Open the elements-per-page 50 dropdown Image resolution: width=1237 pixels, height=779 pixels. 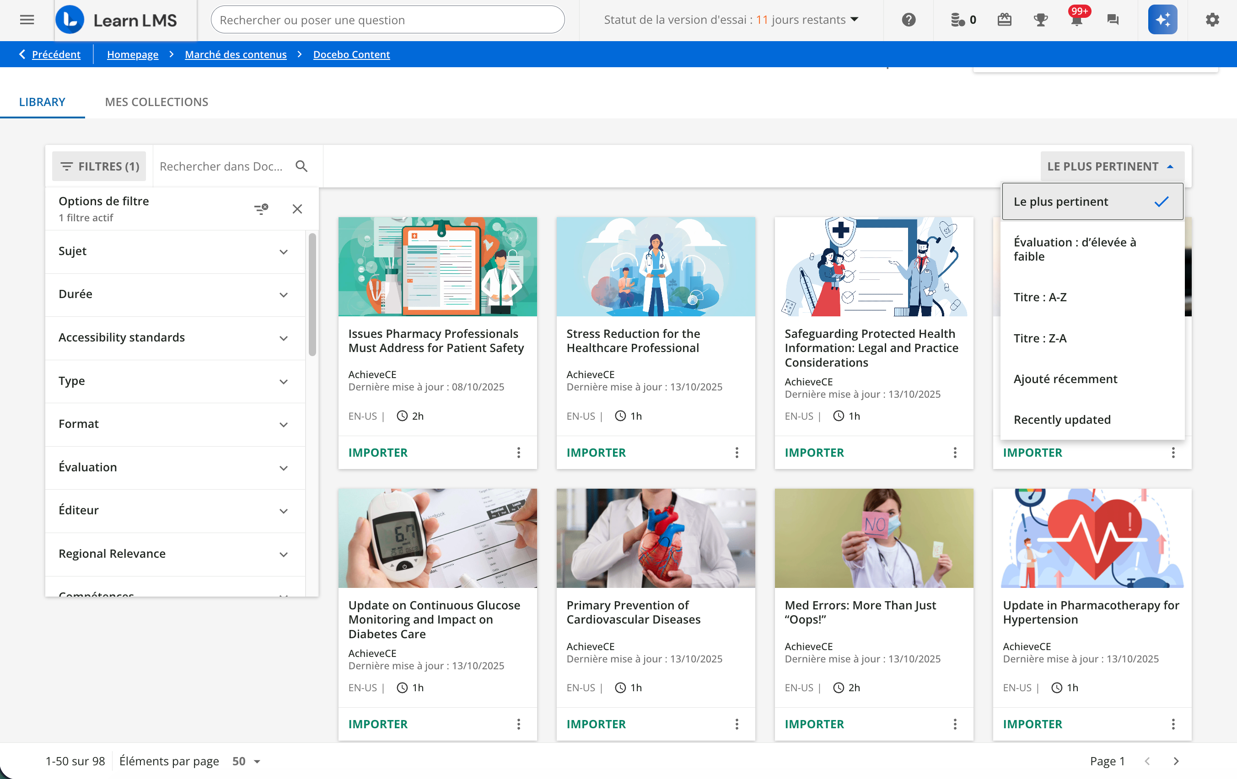pyautogui.click(x=247, y=761)
